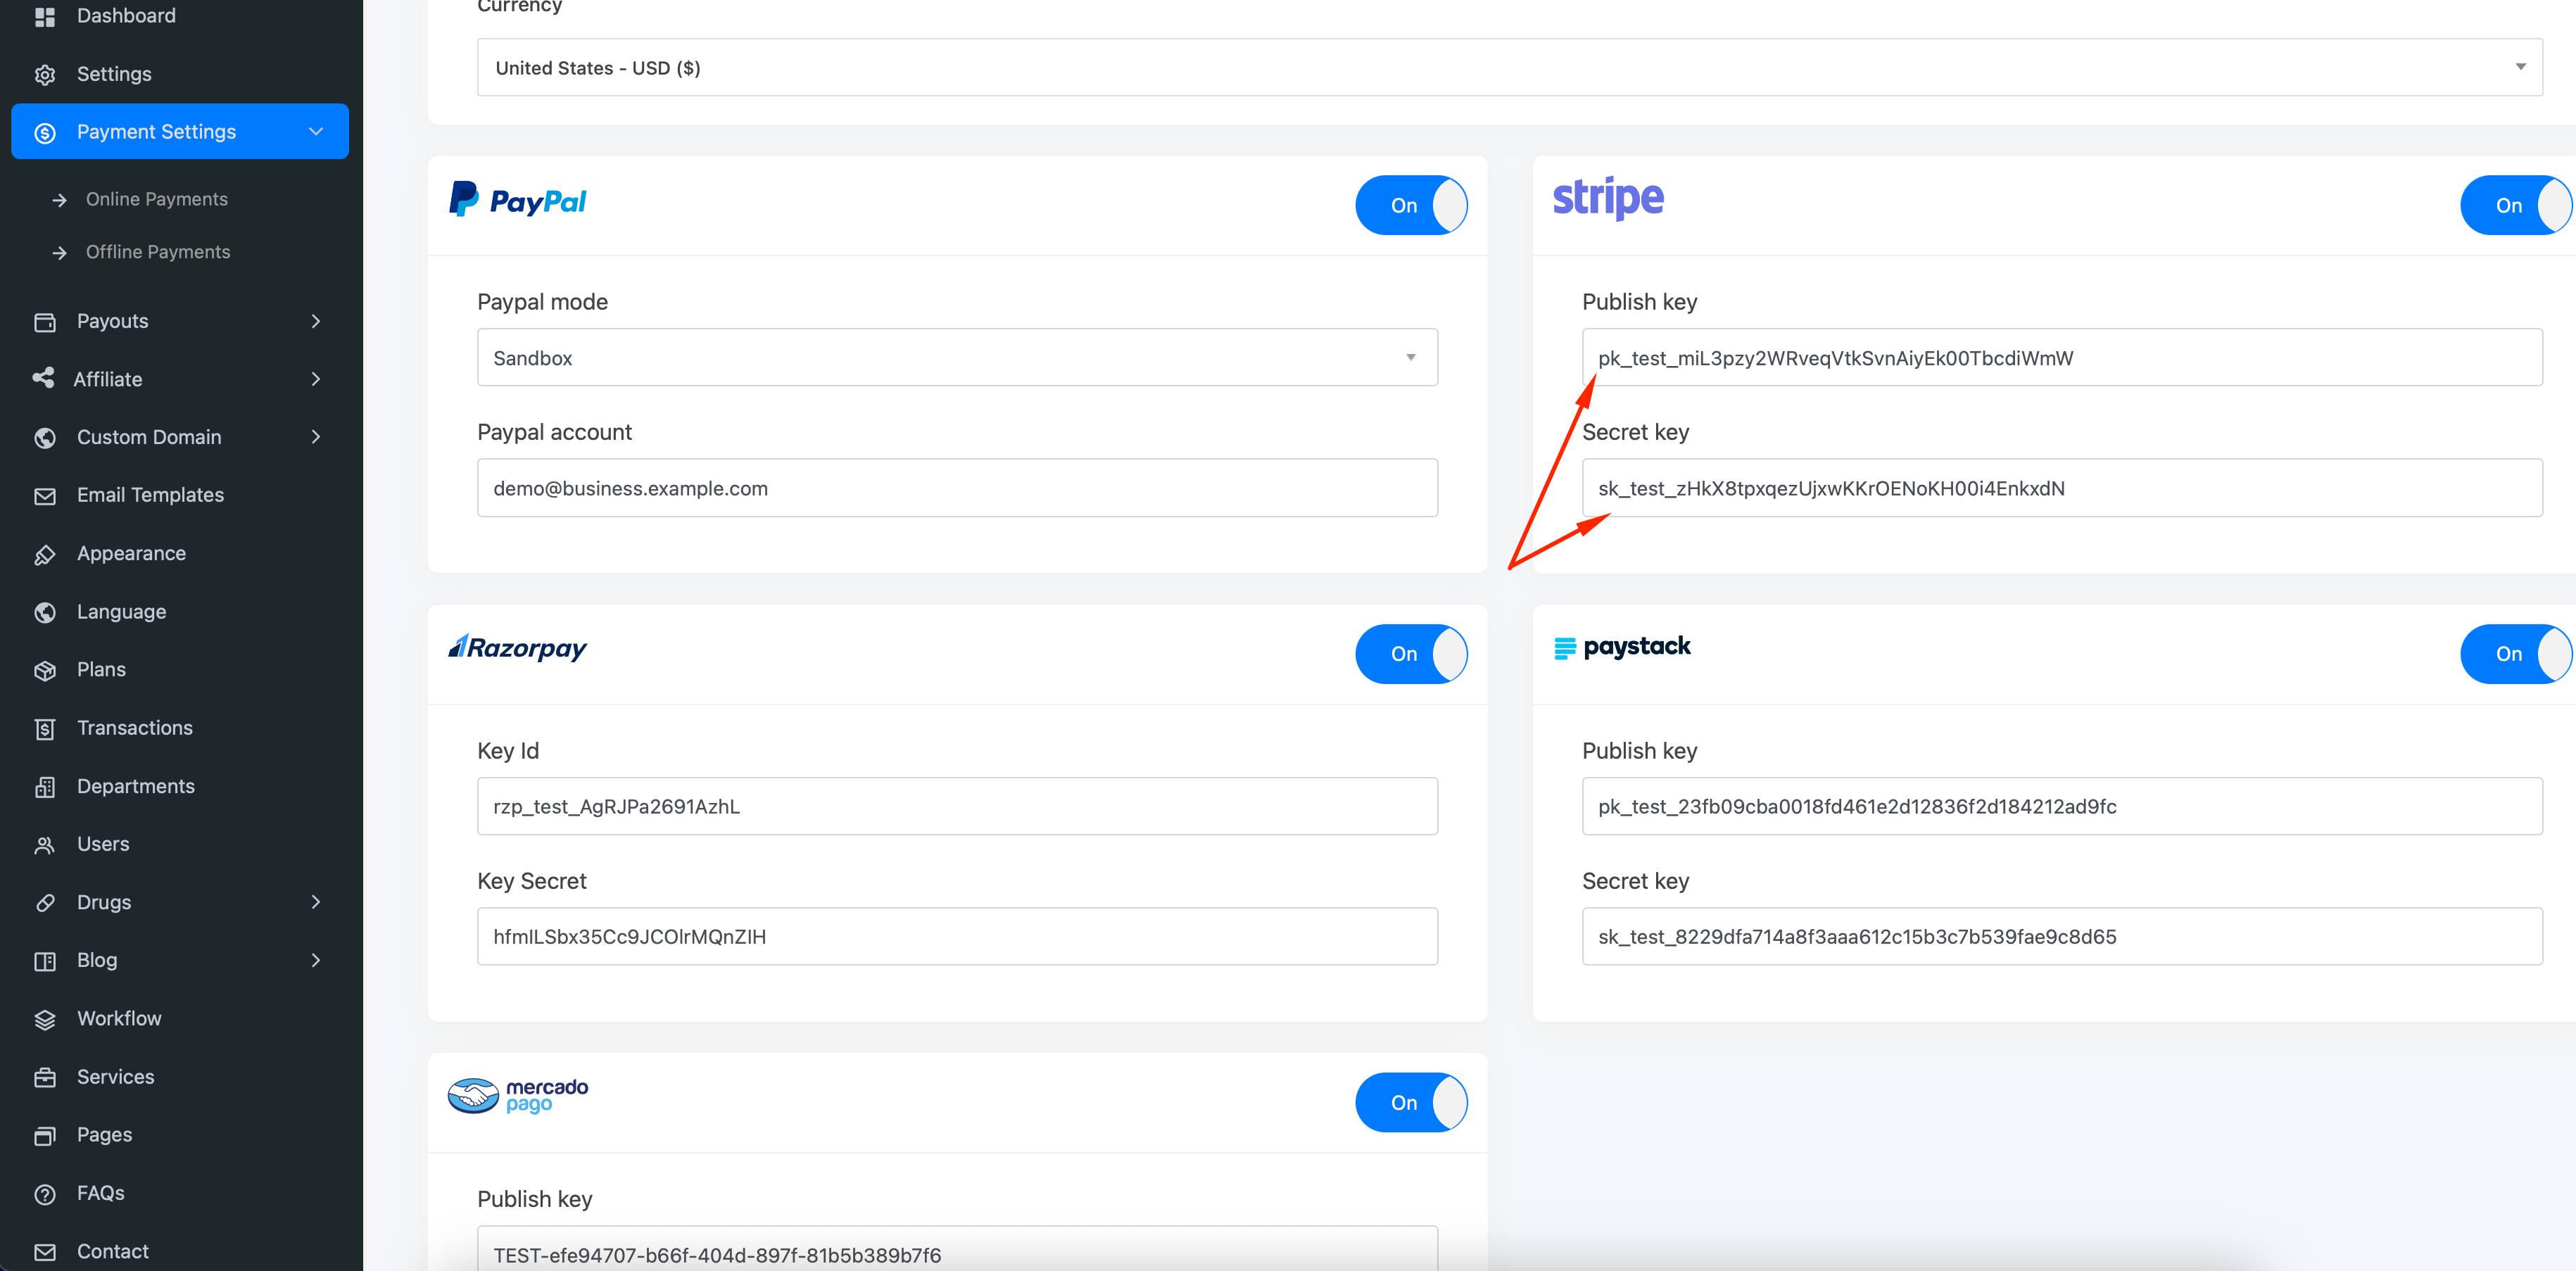Open the Paypal mode Sandbox dropdown

[x=957, y=357]
